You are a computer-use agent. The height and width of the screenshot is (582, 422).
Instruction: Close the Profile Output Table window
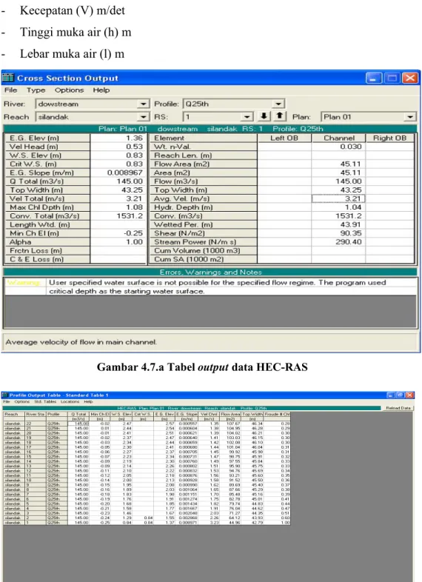tap(409, 395)
